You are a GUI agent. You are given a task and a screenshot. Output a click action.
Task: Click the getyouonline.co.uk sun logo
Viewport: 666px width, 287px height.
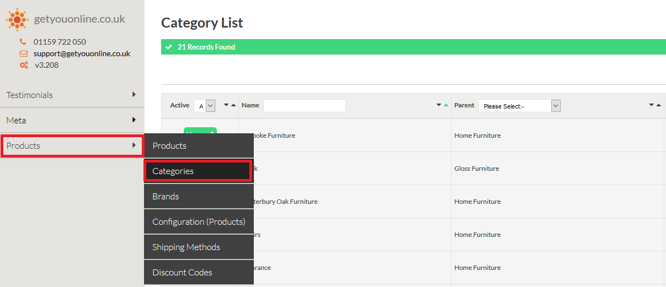tap(17, 20)
